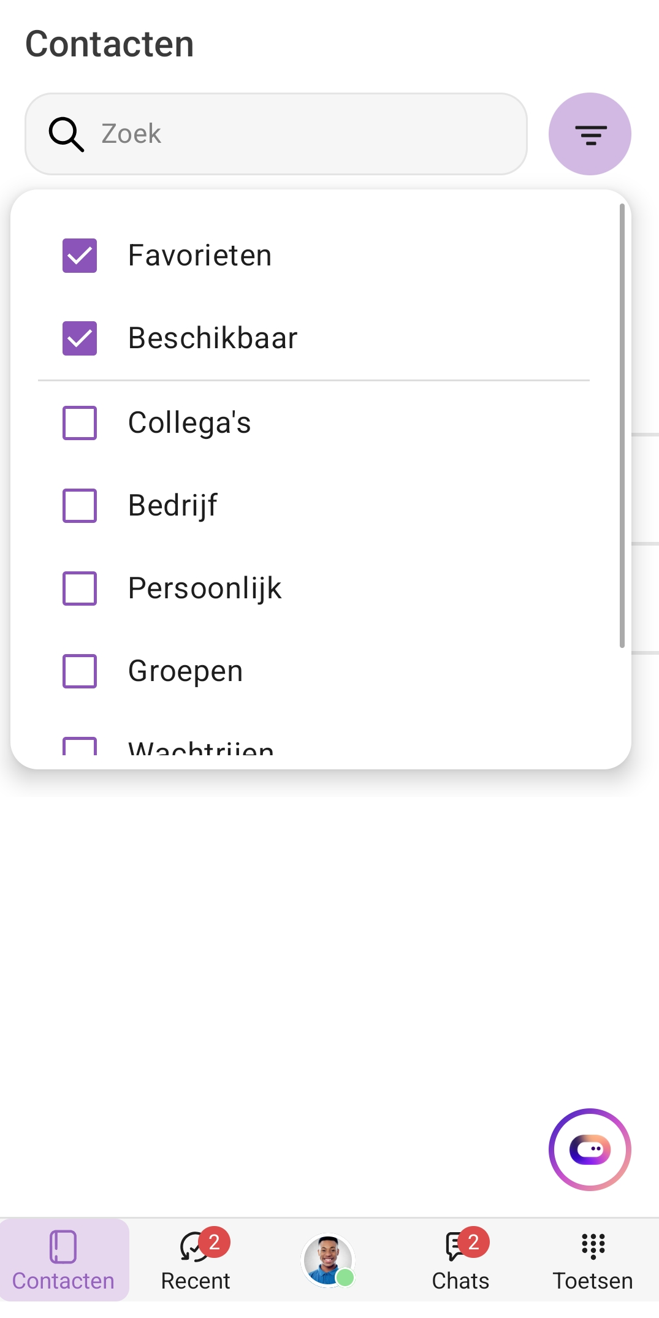
Task: Uncheck the Favorieten checkbox
Action: (x=80, y=256)
